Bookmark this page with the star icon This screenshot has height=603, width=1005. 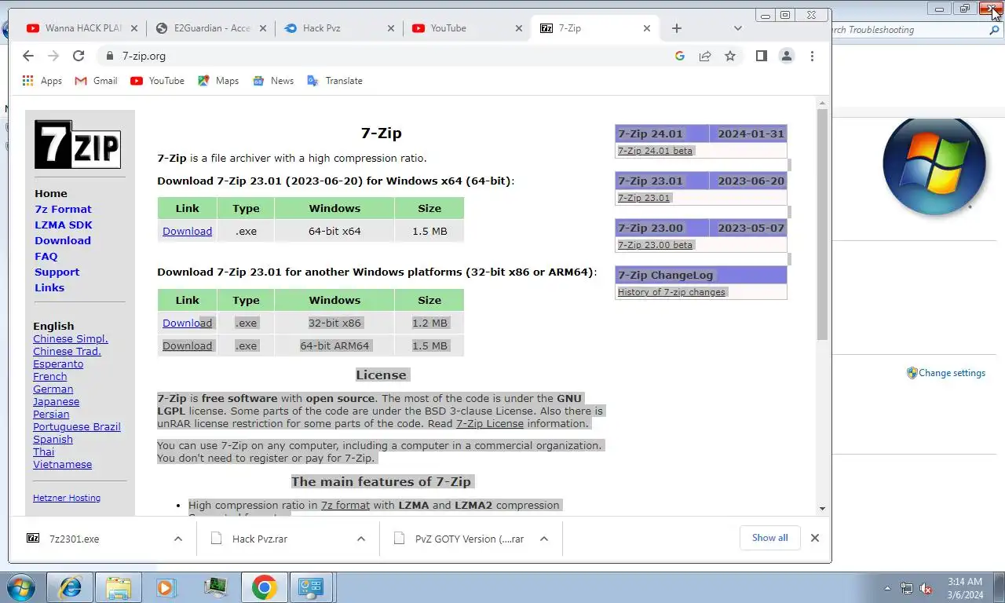click(x=730, y=56)
